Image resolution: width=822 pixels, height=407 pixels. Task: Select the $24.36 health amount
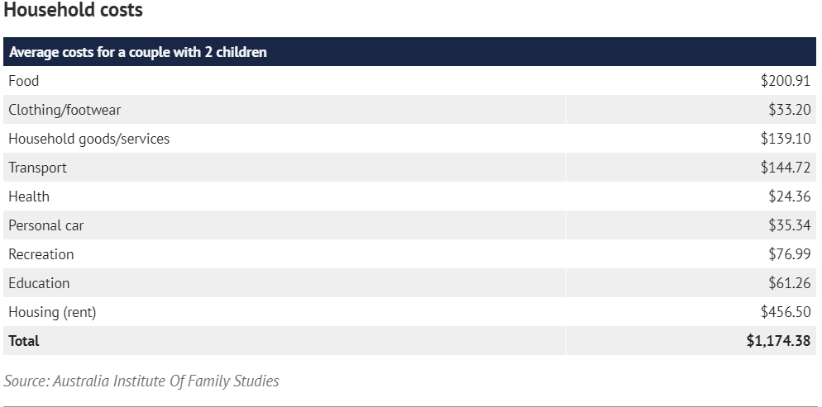tap(790, 196)
